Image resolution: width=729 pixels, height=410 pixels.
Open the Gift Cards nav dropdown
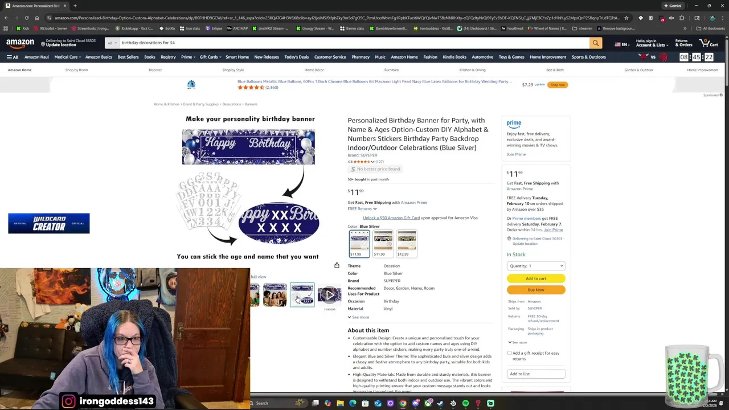pos(210,57)
